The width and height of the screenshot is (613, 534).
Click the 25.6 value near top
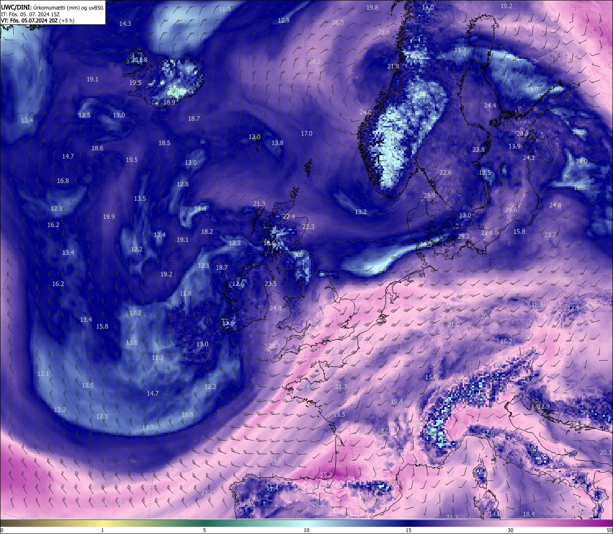[384, 32]
